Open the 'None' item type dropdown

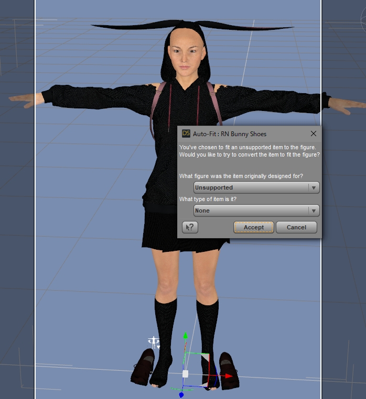256,210
